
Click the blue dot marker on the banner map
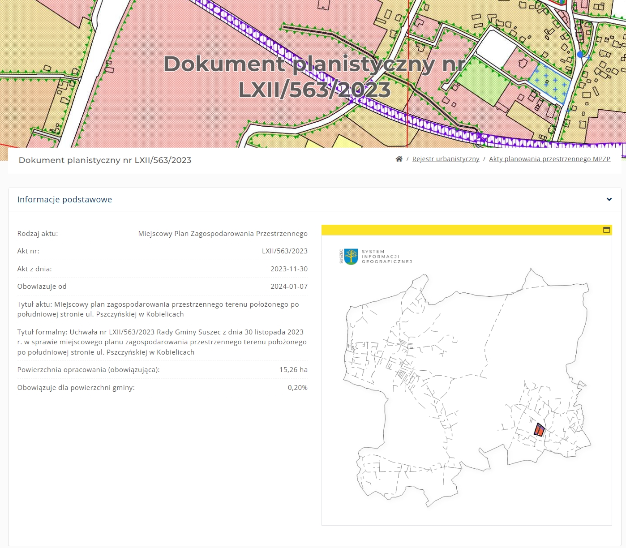tap(580, 54)
